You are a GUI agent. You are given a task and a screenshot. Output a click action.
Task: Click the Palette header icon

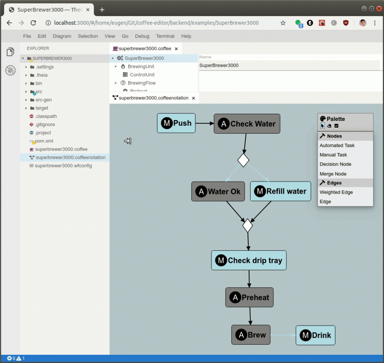pos(323,119)
